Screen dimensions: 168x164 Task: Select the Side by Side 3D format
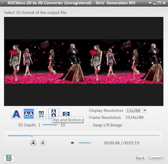coord(29,114)
